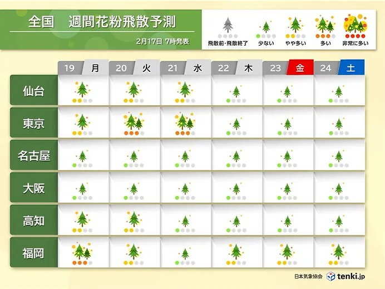Screen dimensions: 385x289
Task: Click the 非常に多い legend label
Action: point(356,43)
